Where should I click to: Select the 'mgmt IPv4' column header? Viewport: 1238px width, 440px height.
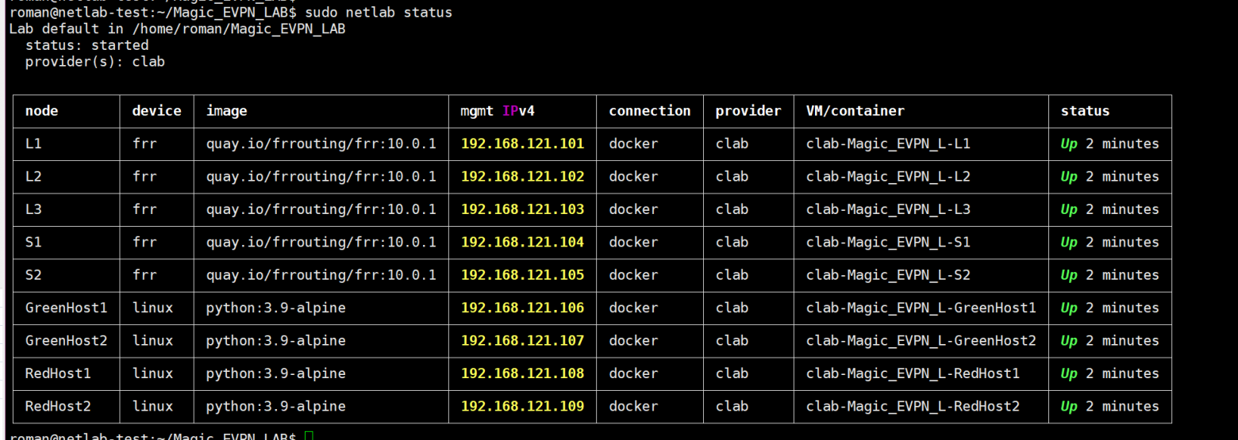pyautogui.click(x=497, y=111)
